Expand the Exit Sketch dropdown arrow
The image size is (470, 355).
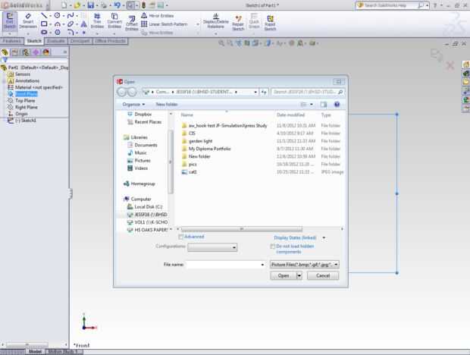pos(10,34)
